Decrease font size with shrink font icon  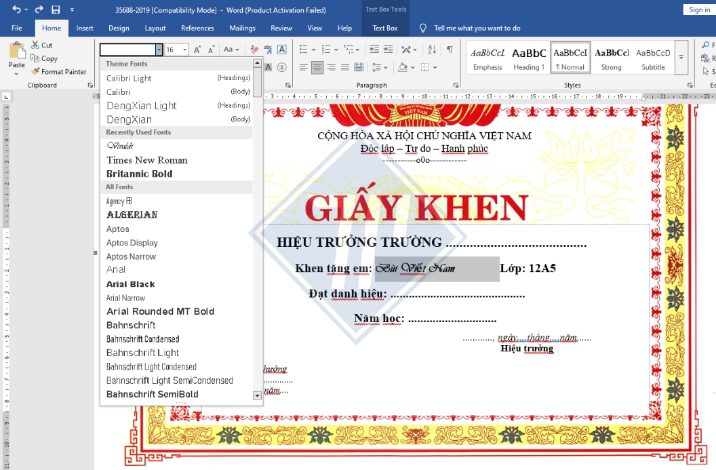tap(211, 50)
